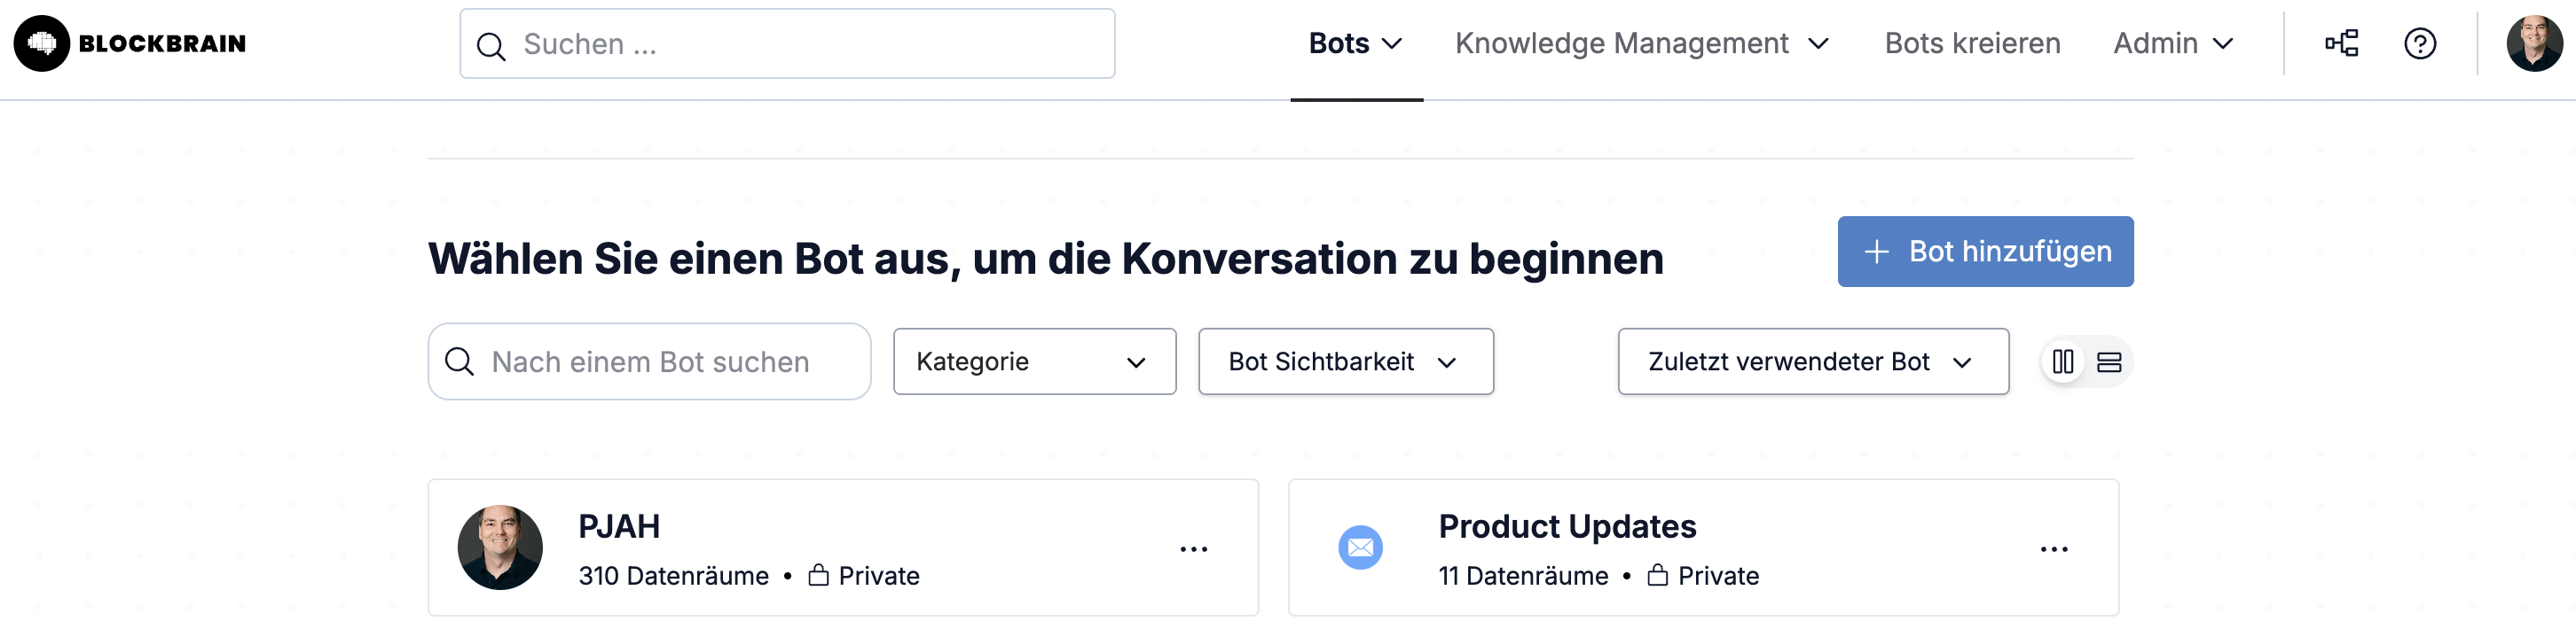Expand the Kategorie dropdown
Viewport: 2576px width, 629px height.
pos(1034,361)
